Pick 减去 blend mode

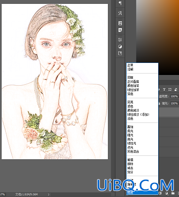pyautogui.click(x=130, y=168)
